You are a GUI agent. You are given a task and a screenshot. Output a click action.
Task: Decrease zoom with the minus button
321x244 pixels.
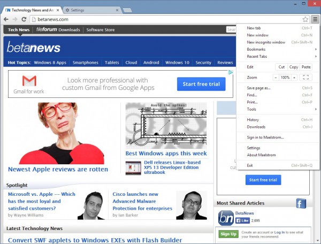276,78
